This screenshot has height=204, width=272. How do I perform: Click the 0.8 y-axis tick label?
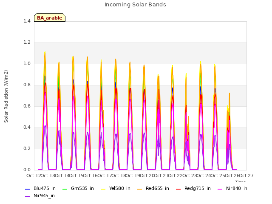pos(27,85)
